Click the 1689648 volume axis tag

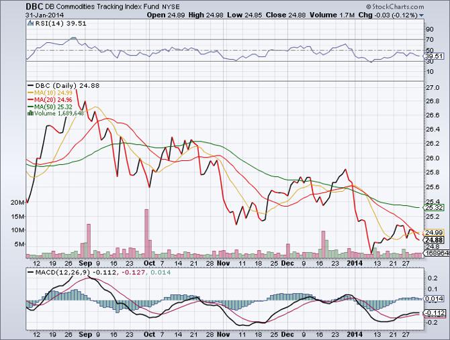pos(436,253)
